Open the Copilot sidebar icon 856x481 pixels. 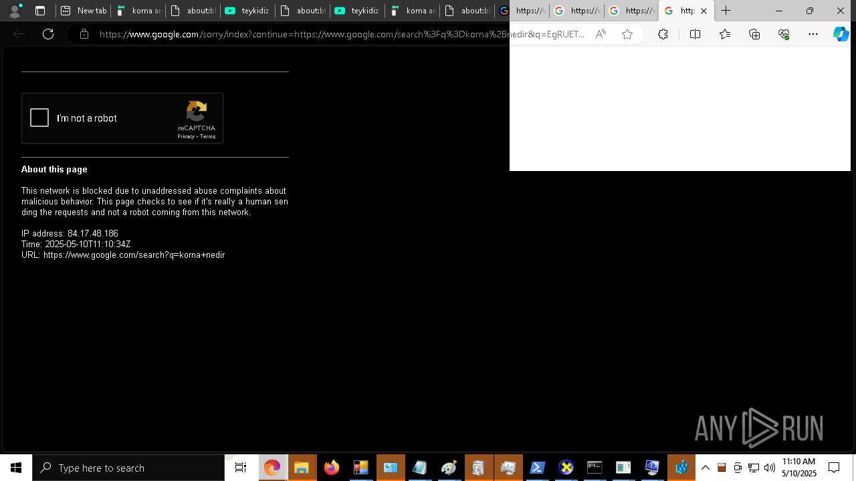(x=841, y=34)
